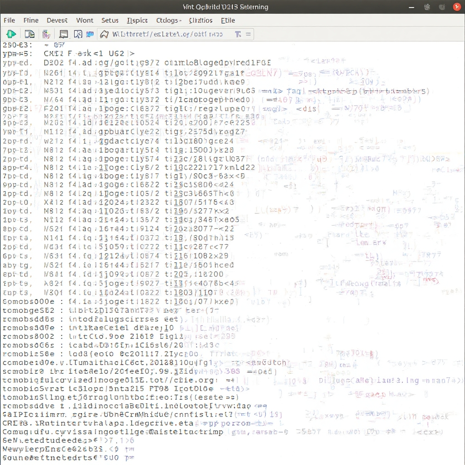Viewport: 465px width, 465px height.
Task: Select the T text icon in toolbar
Action: point(238,34)
